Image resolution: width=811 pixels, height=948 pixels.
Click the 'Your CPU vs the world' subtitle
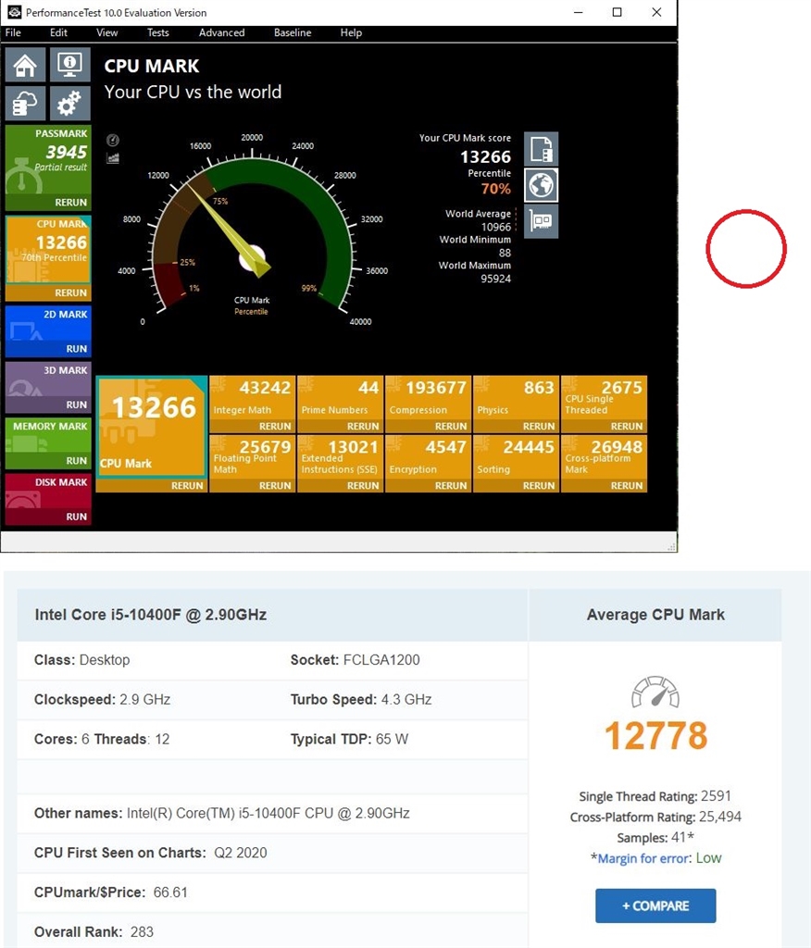click(193, 92)
